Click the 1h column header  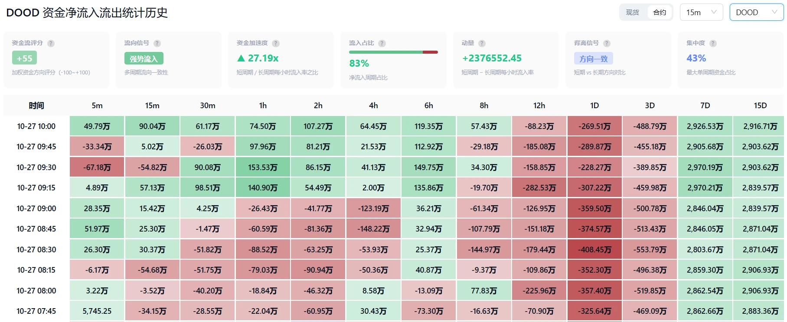point(263,106)
